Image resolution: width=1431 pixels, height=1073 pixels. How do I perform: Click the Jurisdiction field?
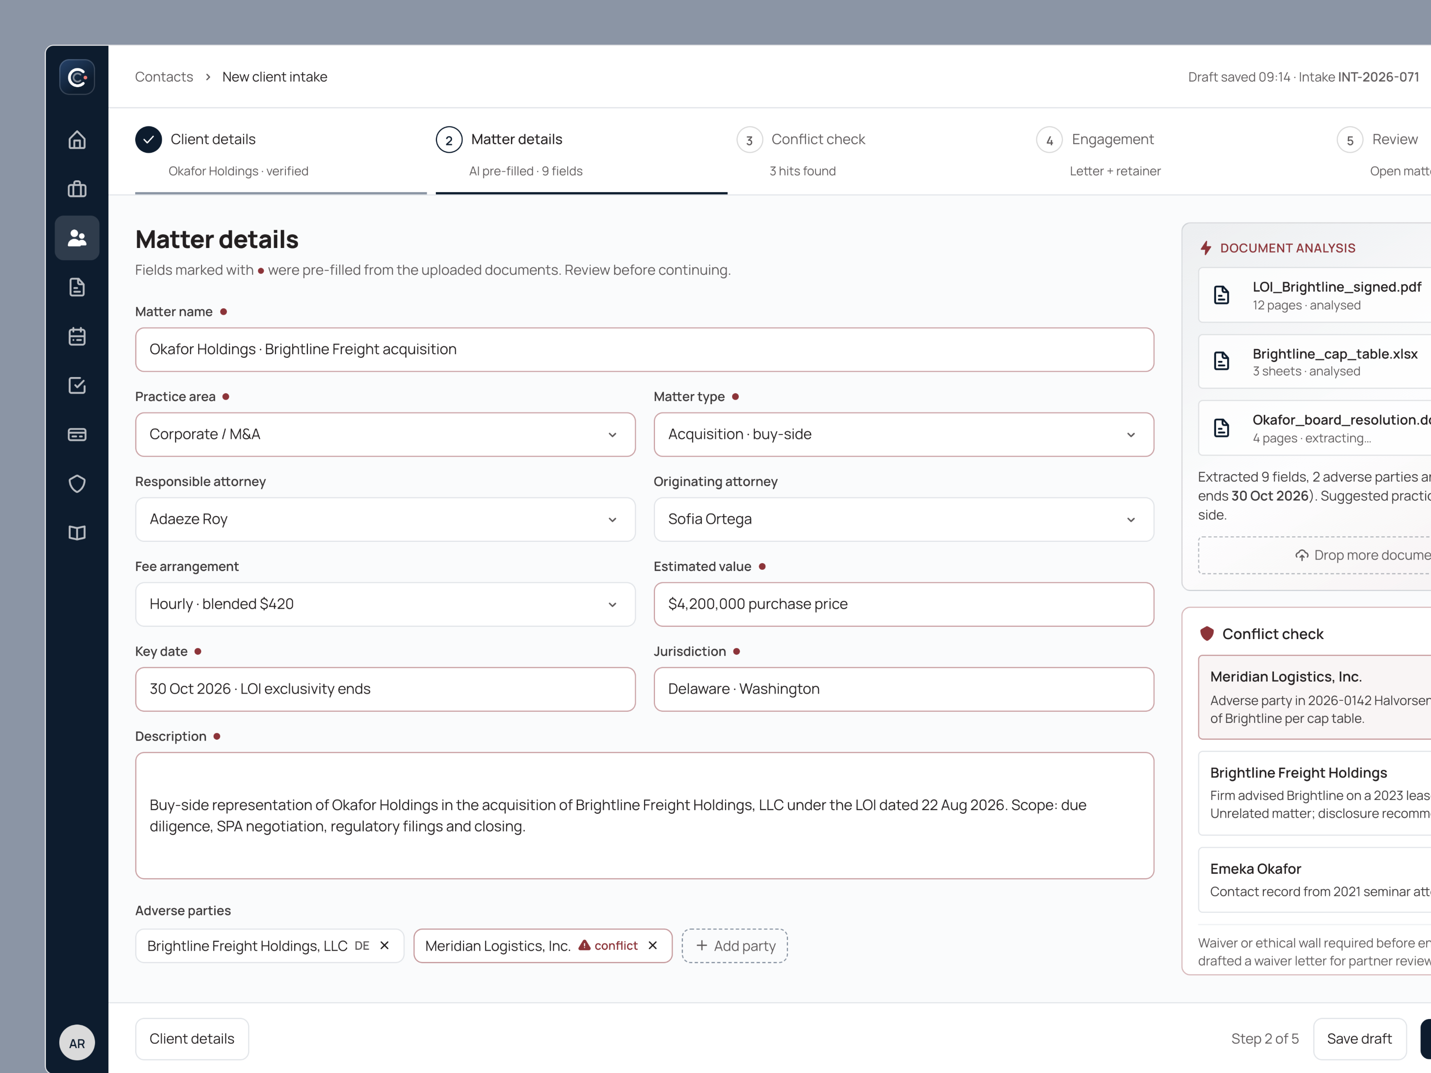(x=904, y=689)
